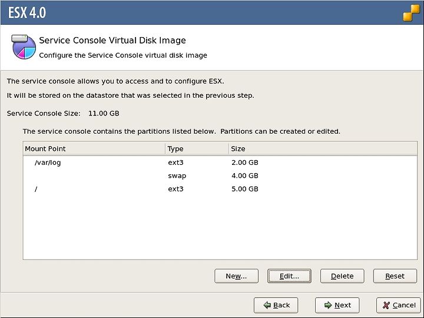Click the 4.00 GB swap size cell

pyautogui.click(x=245, y=175)
